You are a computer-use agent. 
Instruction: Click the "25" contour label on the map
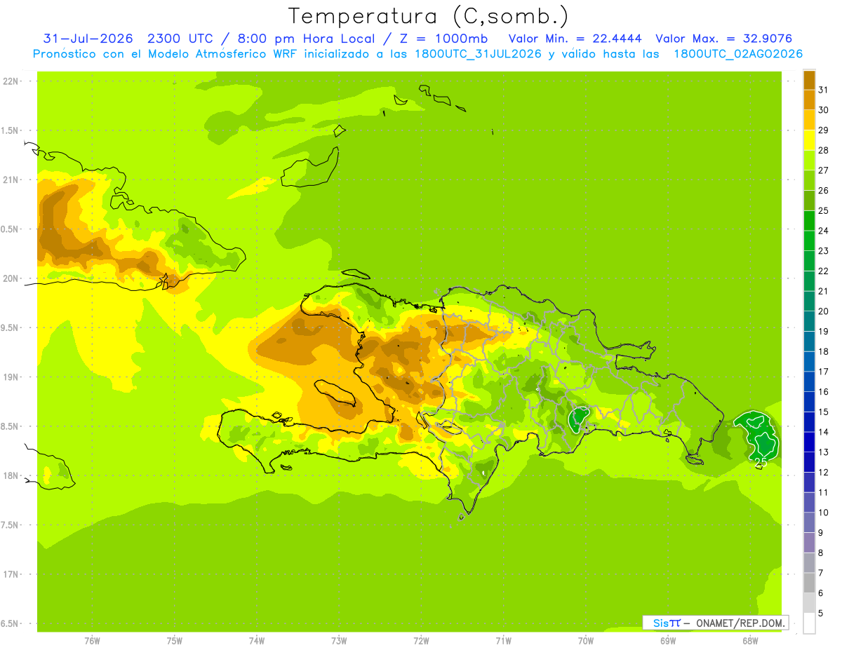tap(761, 461)
